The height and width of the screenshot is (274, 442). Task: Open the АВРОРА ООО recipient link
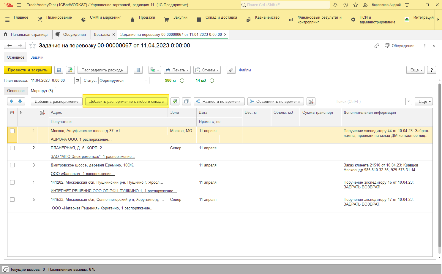(81, 139)
